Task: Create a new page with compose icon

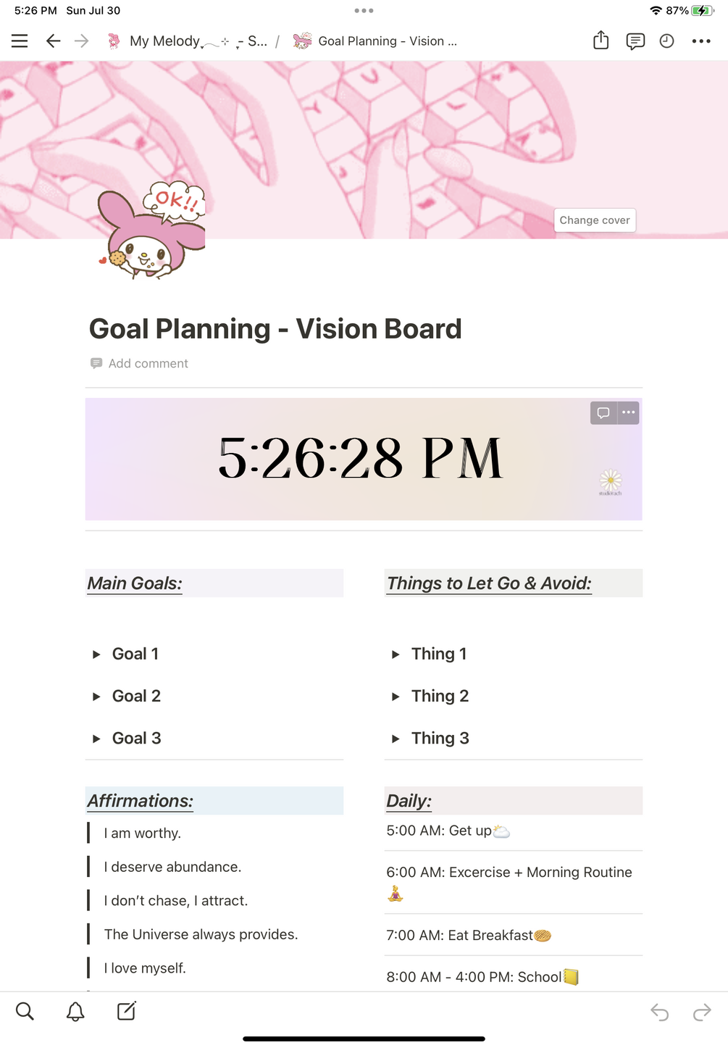Action: pyautogui.click(x=126, y=1011)
